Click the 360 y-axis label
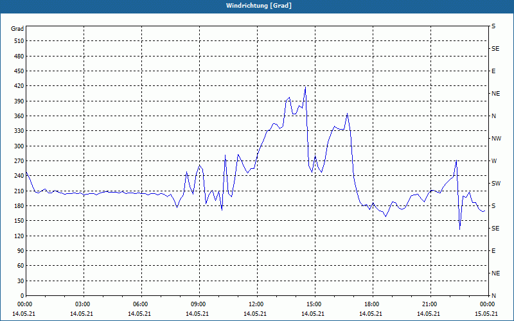 19,116
